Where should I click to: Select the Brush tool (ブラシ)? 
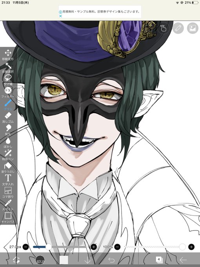(x=8, y=105)
